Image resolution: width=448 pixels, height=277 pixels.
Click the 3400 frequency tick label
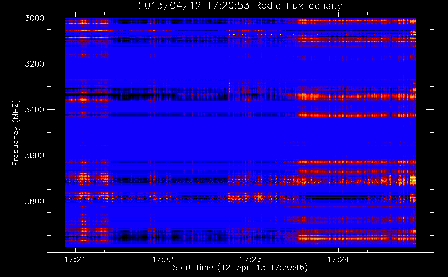[x=35, y=110]
